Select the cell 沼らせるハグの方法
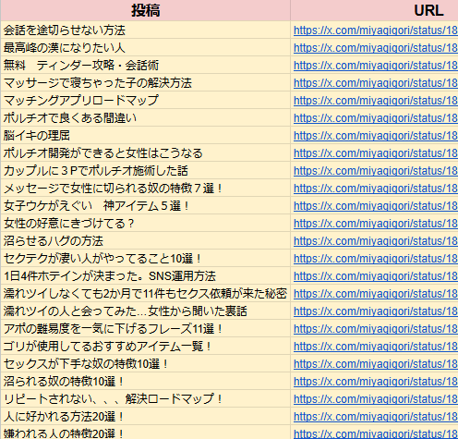Image resolution: width=458 pixels, height=439 pixels. pyautogui.click(x=146, y=240)
